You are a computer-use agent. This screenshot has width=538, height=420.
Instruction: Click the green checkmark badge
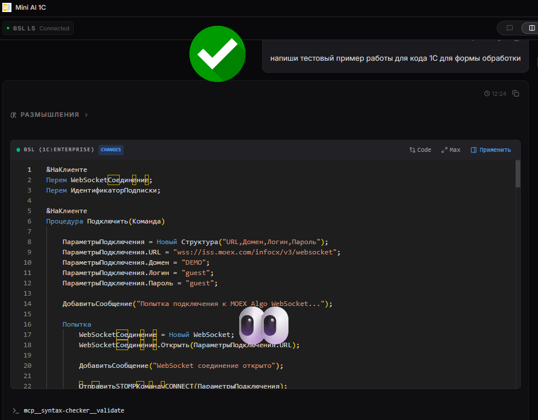[x=217, y=54]
